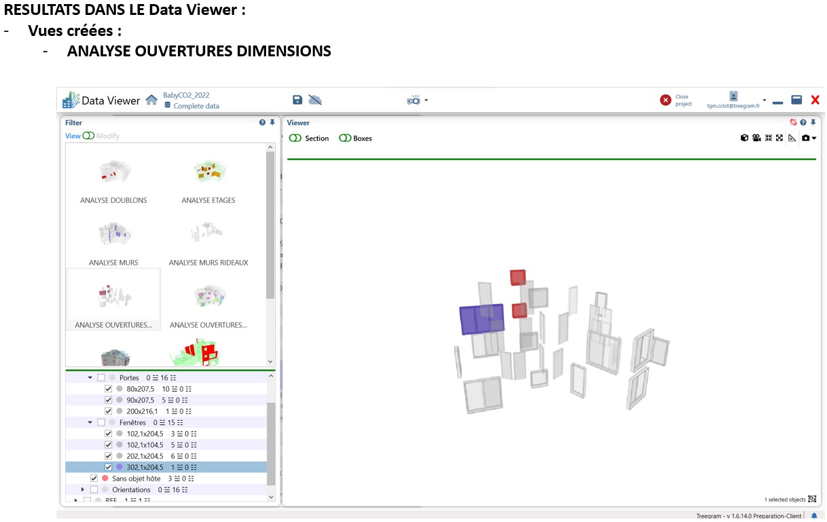
Task: Toggle the Boxes switch
Action: (345, 138)
